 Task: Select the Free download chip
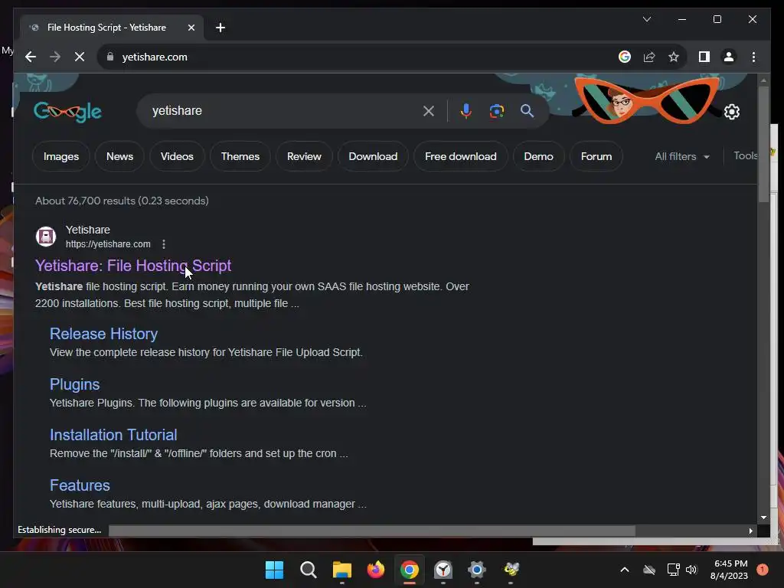coord(460,156)
